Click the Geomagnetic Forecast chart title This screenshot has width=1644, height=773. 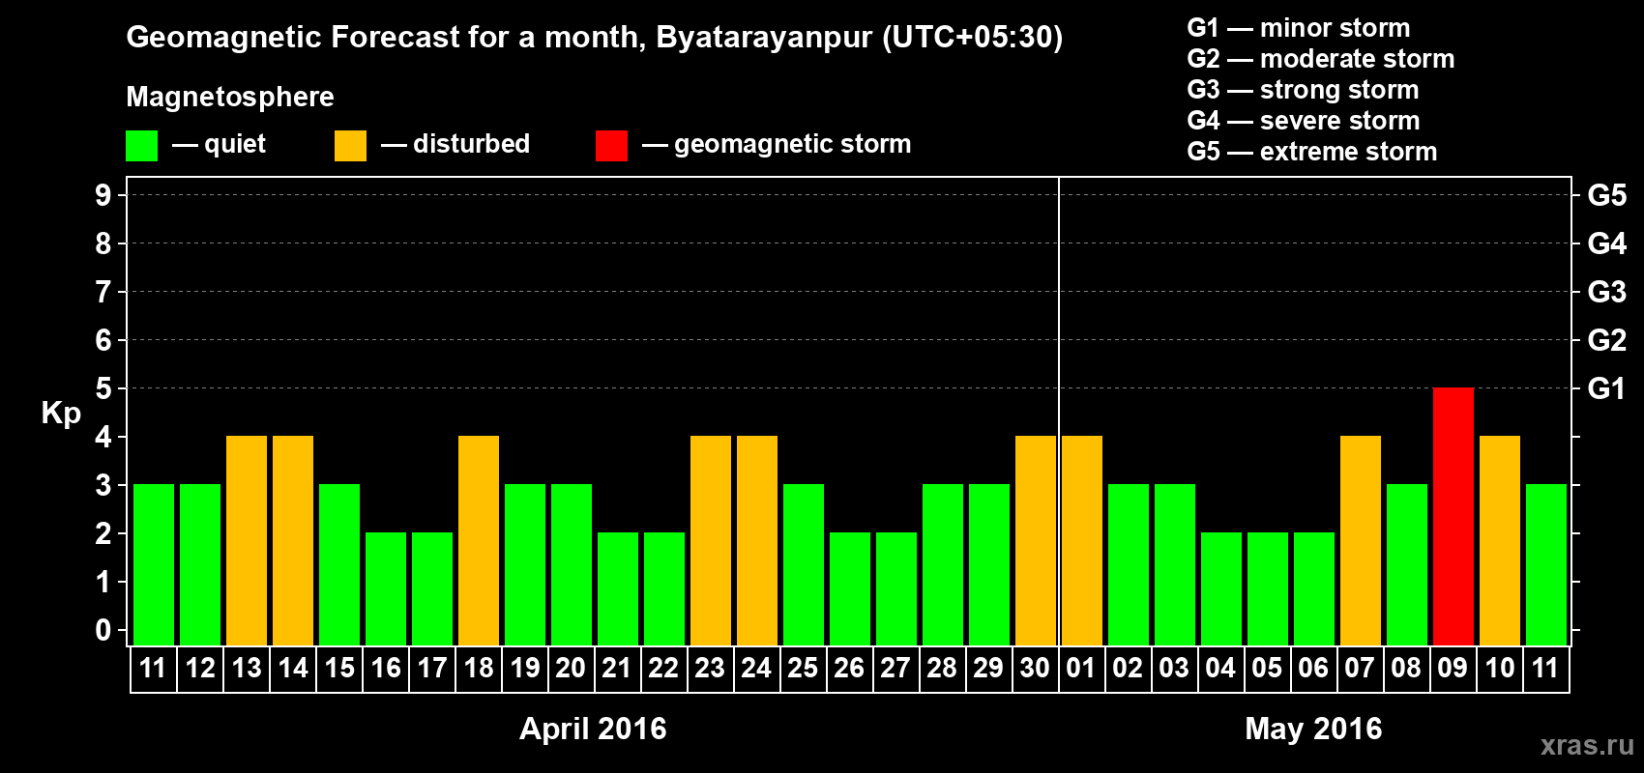point(595,38)
